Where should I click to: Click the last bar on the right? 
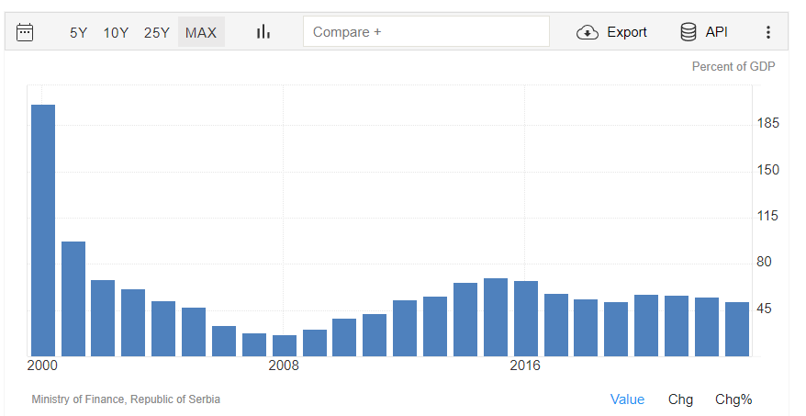[x=737, y=329]
